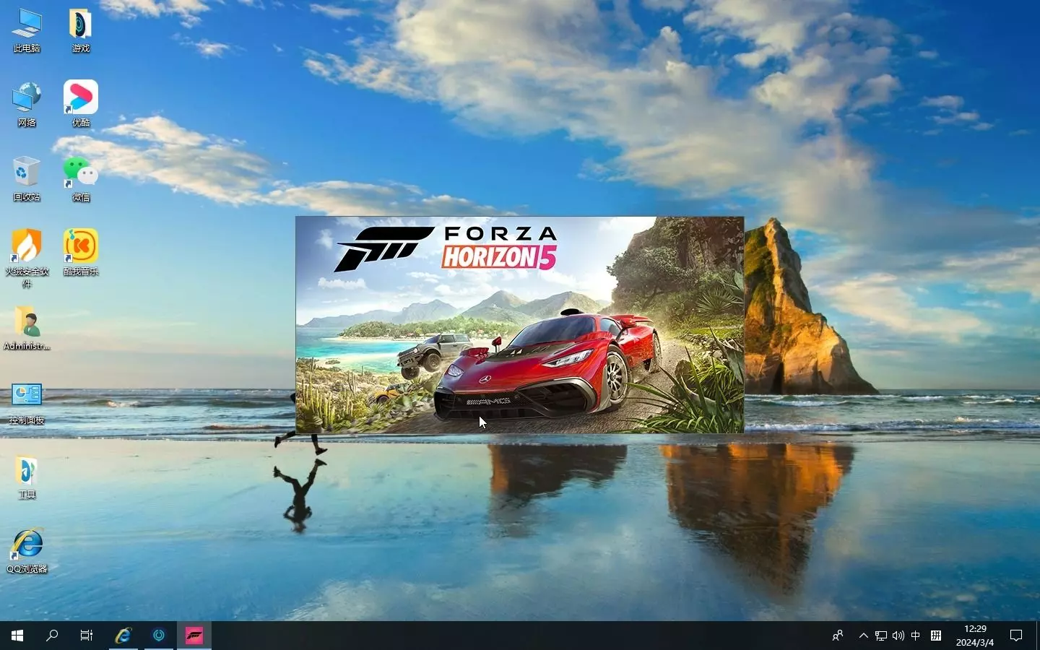Open the Action Center notification icon
This screenshot has width=1040, height=650.
point(1016,636)
